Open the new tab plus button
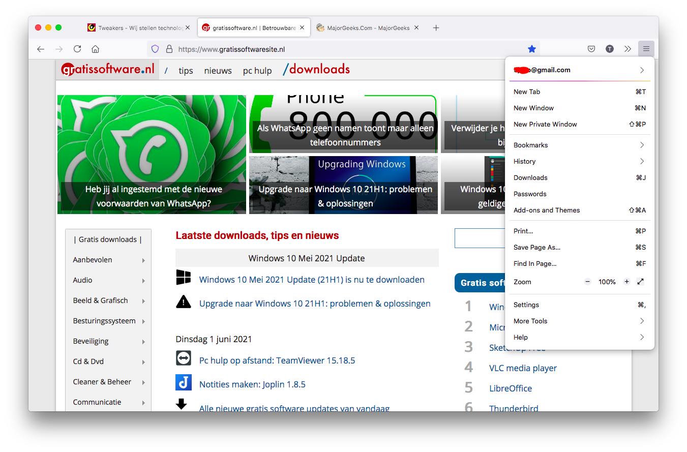Screen dimensions: 687x452 [436, 28]
